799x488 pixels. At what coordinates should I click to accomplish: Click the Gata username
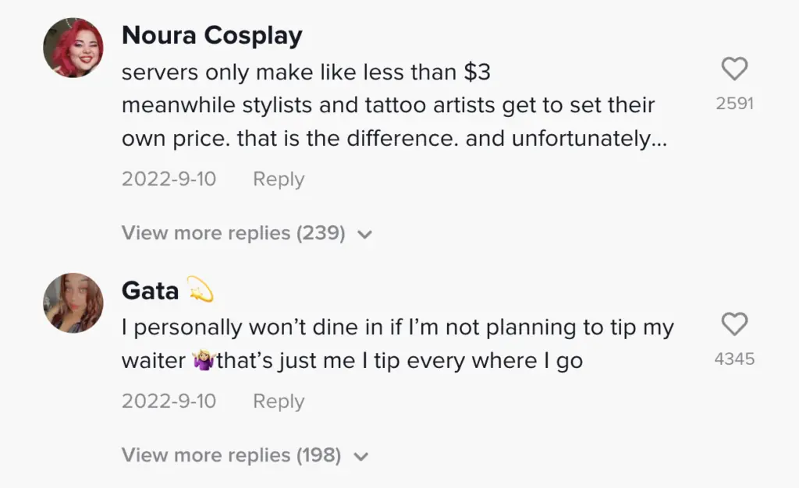150,291
